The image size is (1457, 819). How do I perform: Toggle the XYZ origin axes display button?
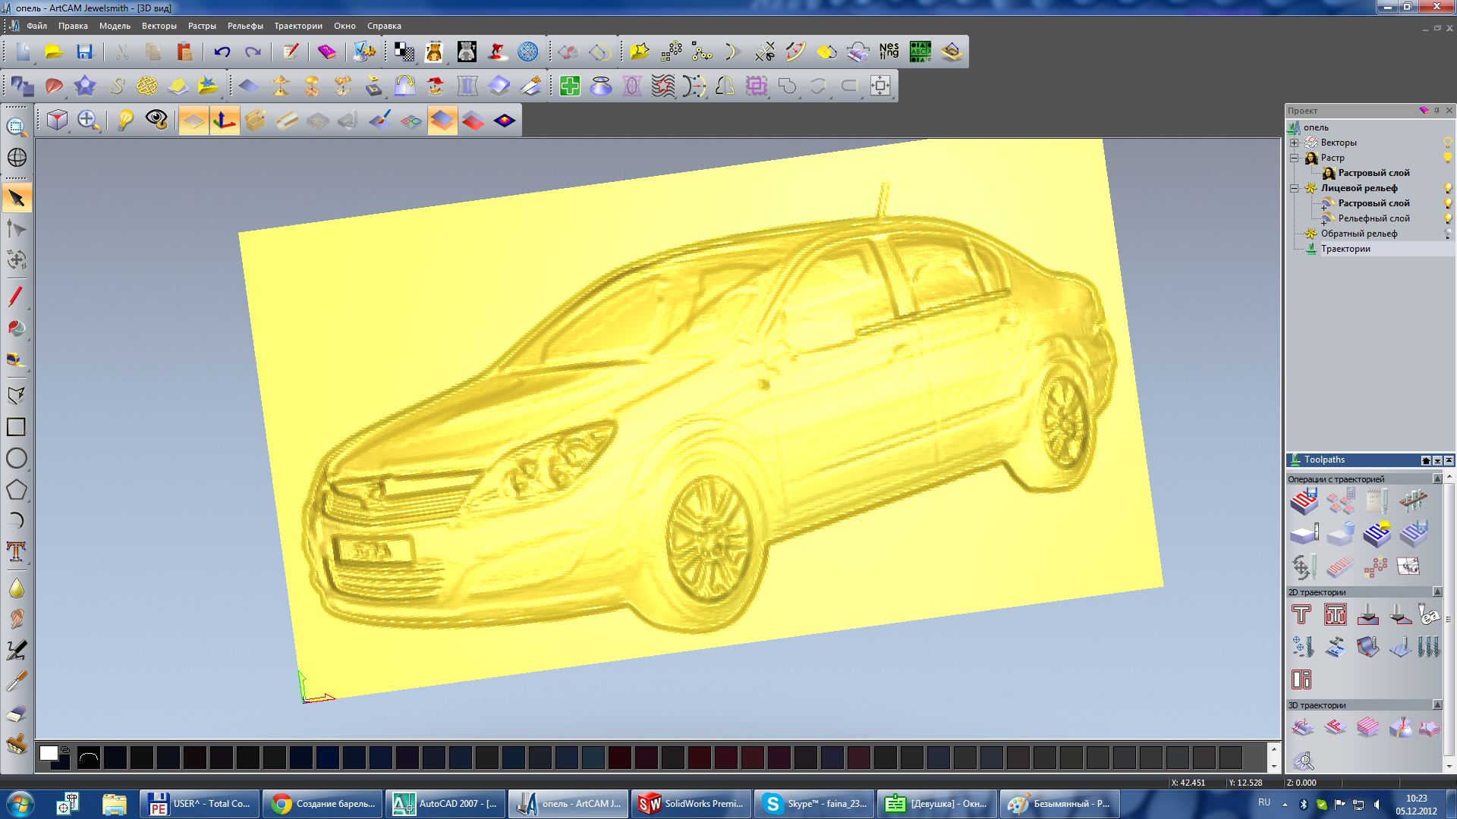tap(225, 120)
